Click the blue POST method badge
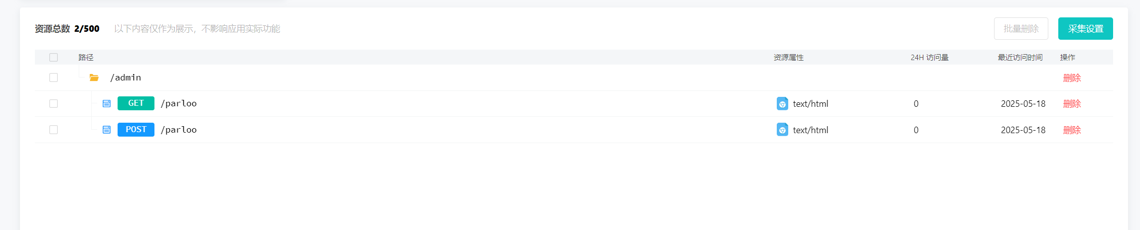The image size is (1140, 230). (136, 130)
